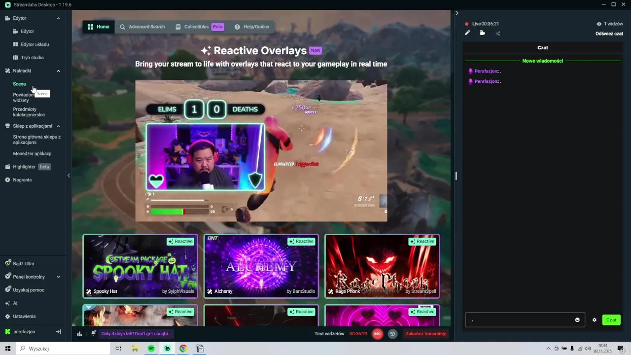Collapse the chat panel with top arrow
Viewport: 631px width, 355px height.
pos(457,13)
